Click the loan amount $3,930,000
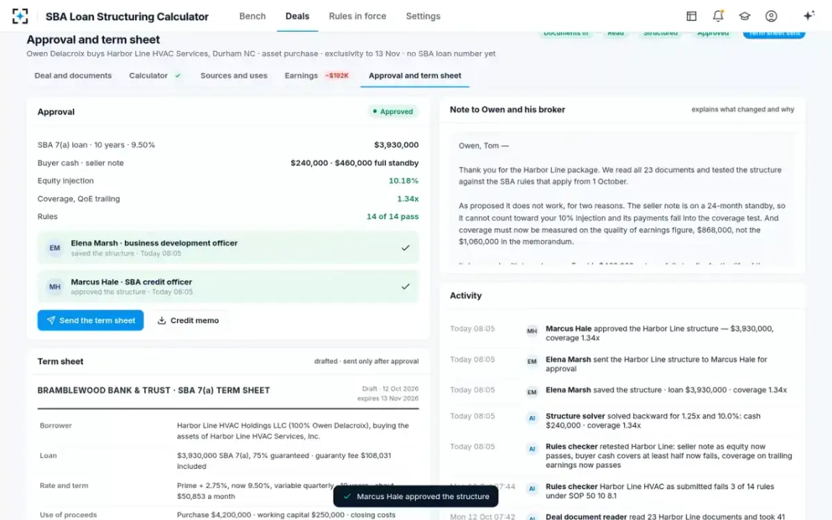This screenshot has height=520, width=832. 397,145
